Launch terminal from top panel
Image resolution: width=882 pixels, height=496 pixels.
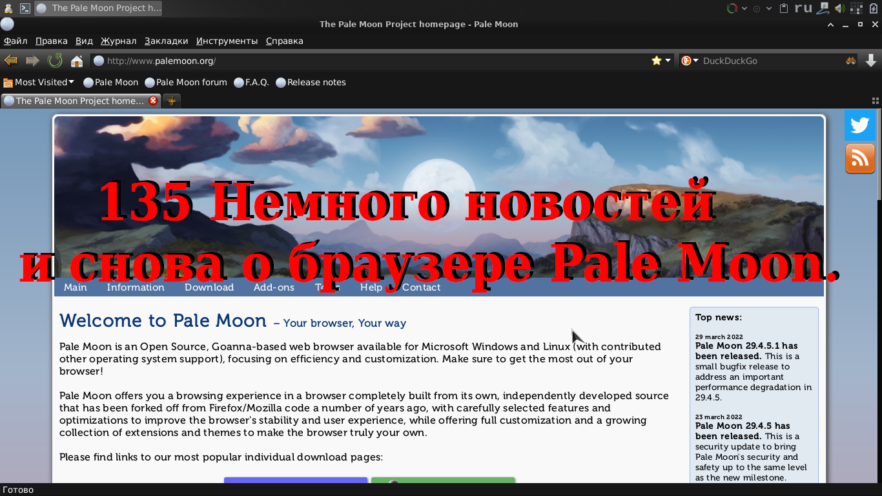[x=25, y=8]
